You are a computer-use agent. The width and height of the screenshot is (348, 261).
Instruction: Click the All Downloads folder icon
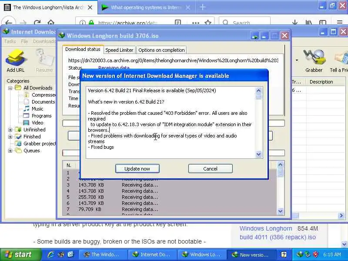tap(18, 88)
